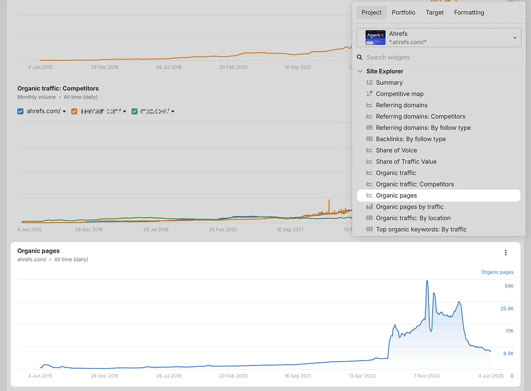Screen dimensions: 531x391
Task: Collapse the Site Explorer section
Action: 360,71
